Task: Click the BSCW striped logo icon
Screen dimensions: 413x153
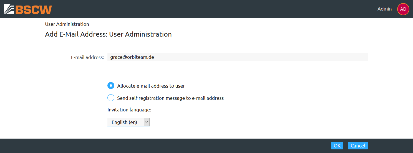Action: tap(9, 9)
